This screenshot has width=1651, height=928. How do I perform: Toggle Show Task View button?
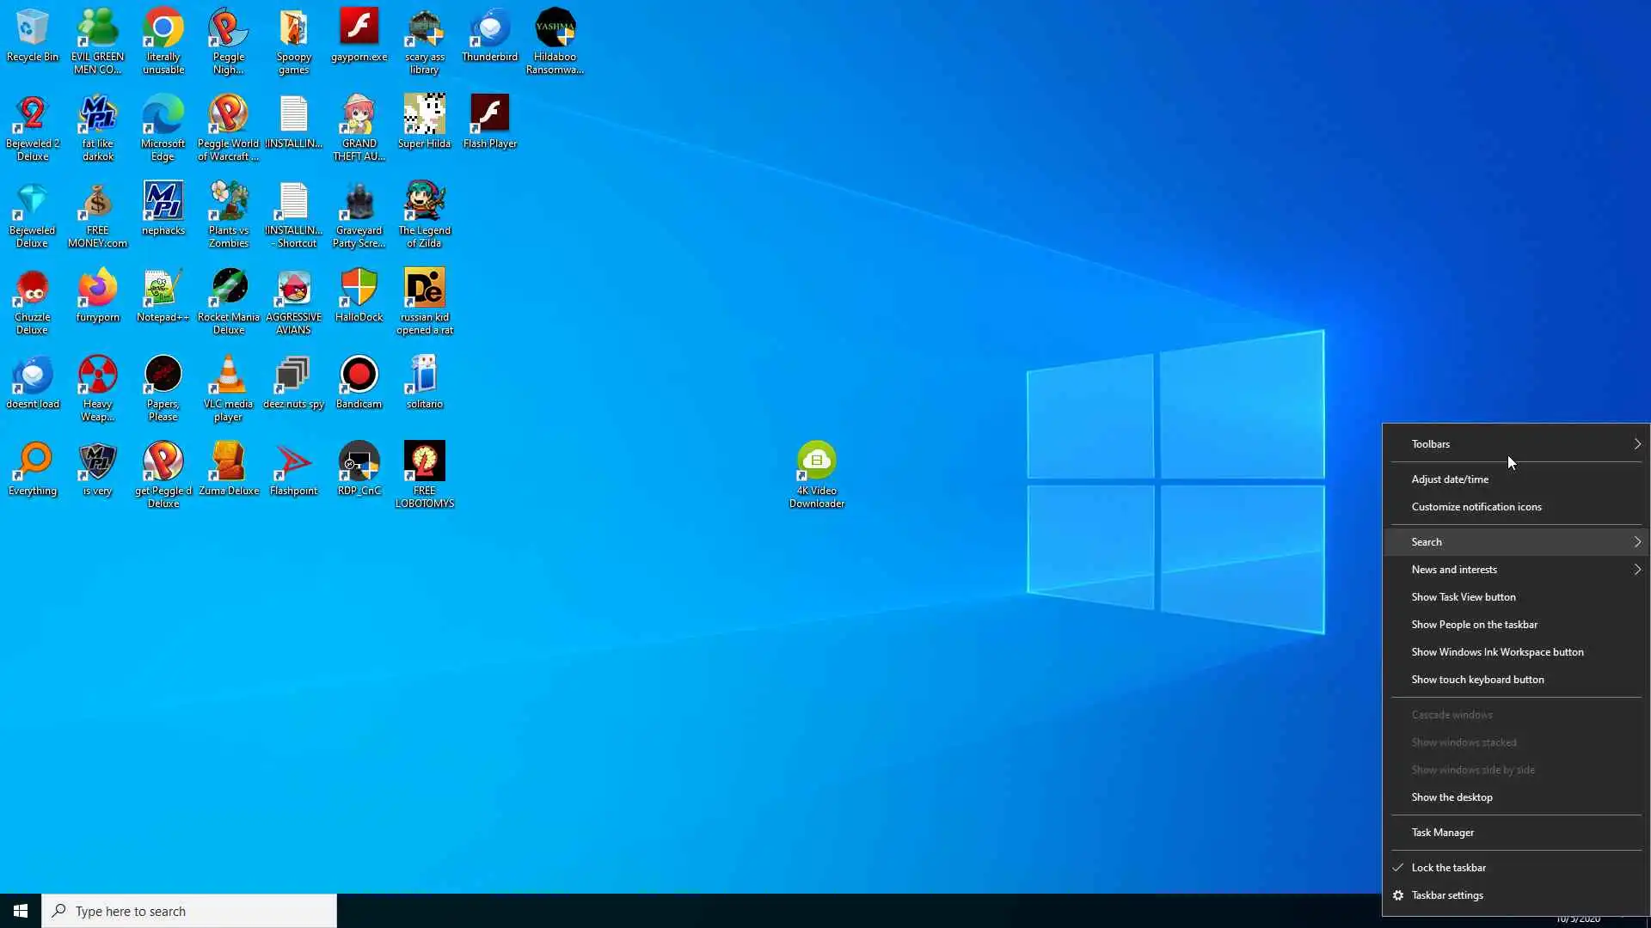(x=1463, y=596)
